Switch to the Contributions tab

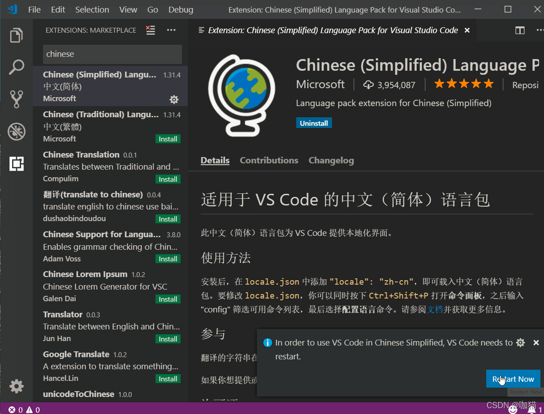pos(269,160)
